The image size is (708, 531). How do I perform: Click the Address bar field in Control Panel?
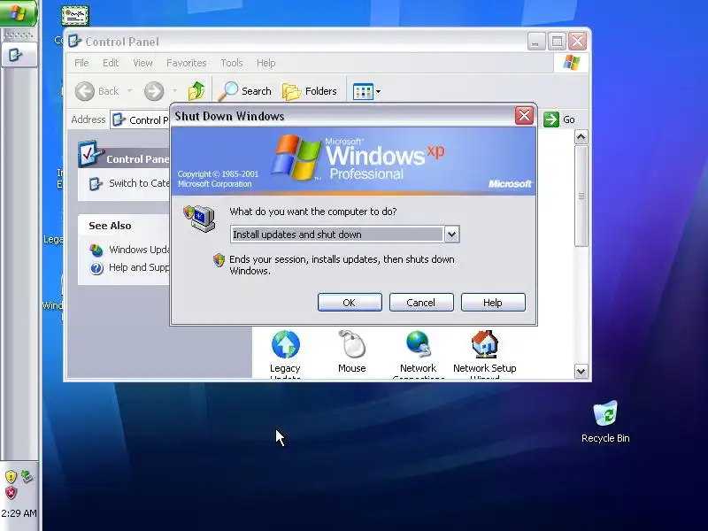[x=140, y=120]
